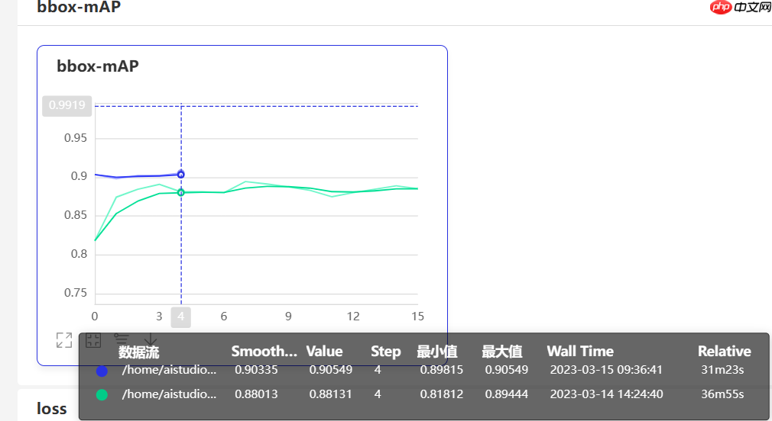Maximize the bbox-mAP chart to fullscreen
Viewport: 772px width, 421px height.
click(x=64, y=340)
